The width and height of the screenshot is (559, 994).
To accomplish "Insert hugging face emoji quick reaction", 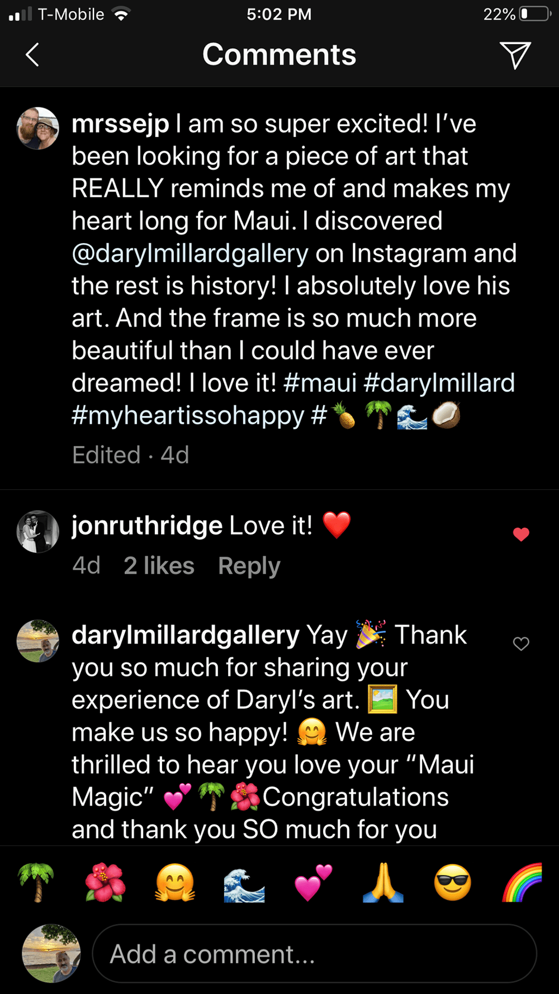I will 175,883.
